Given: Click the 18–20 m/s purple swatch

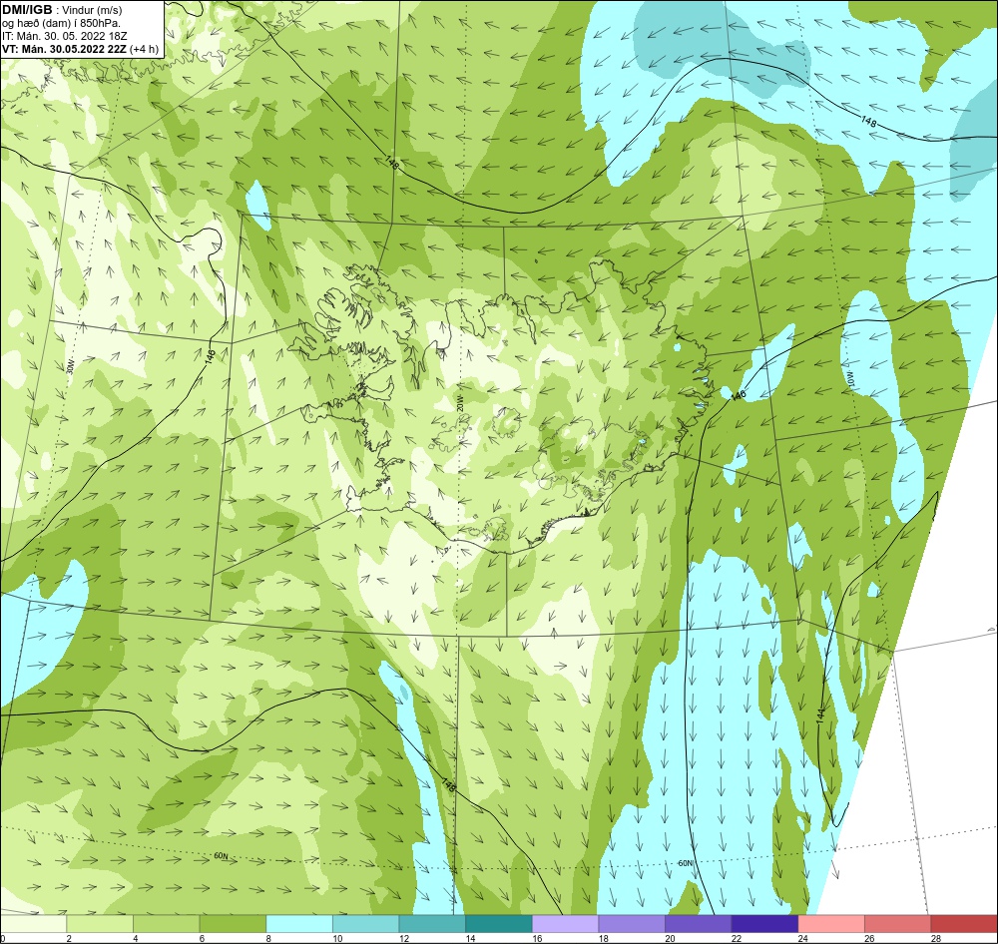Looking at the screenshot, I should click(632, 924).
